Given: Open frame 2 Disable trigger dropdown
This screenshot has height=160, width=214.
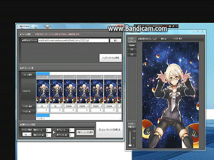Looking at the screenshot, I should click(70, 106).
